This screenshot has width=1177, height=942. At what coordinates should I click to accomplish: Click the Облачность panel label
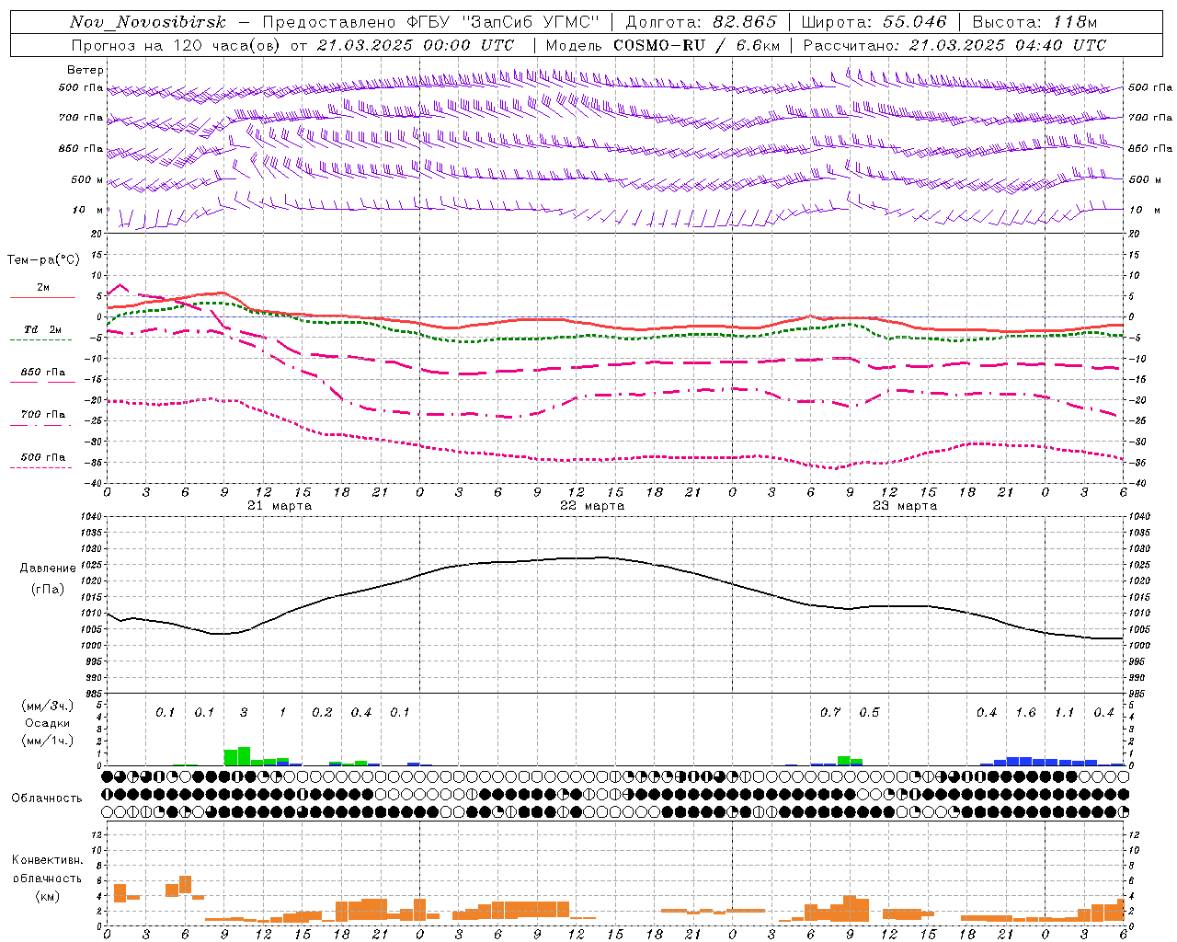47,798
